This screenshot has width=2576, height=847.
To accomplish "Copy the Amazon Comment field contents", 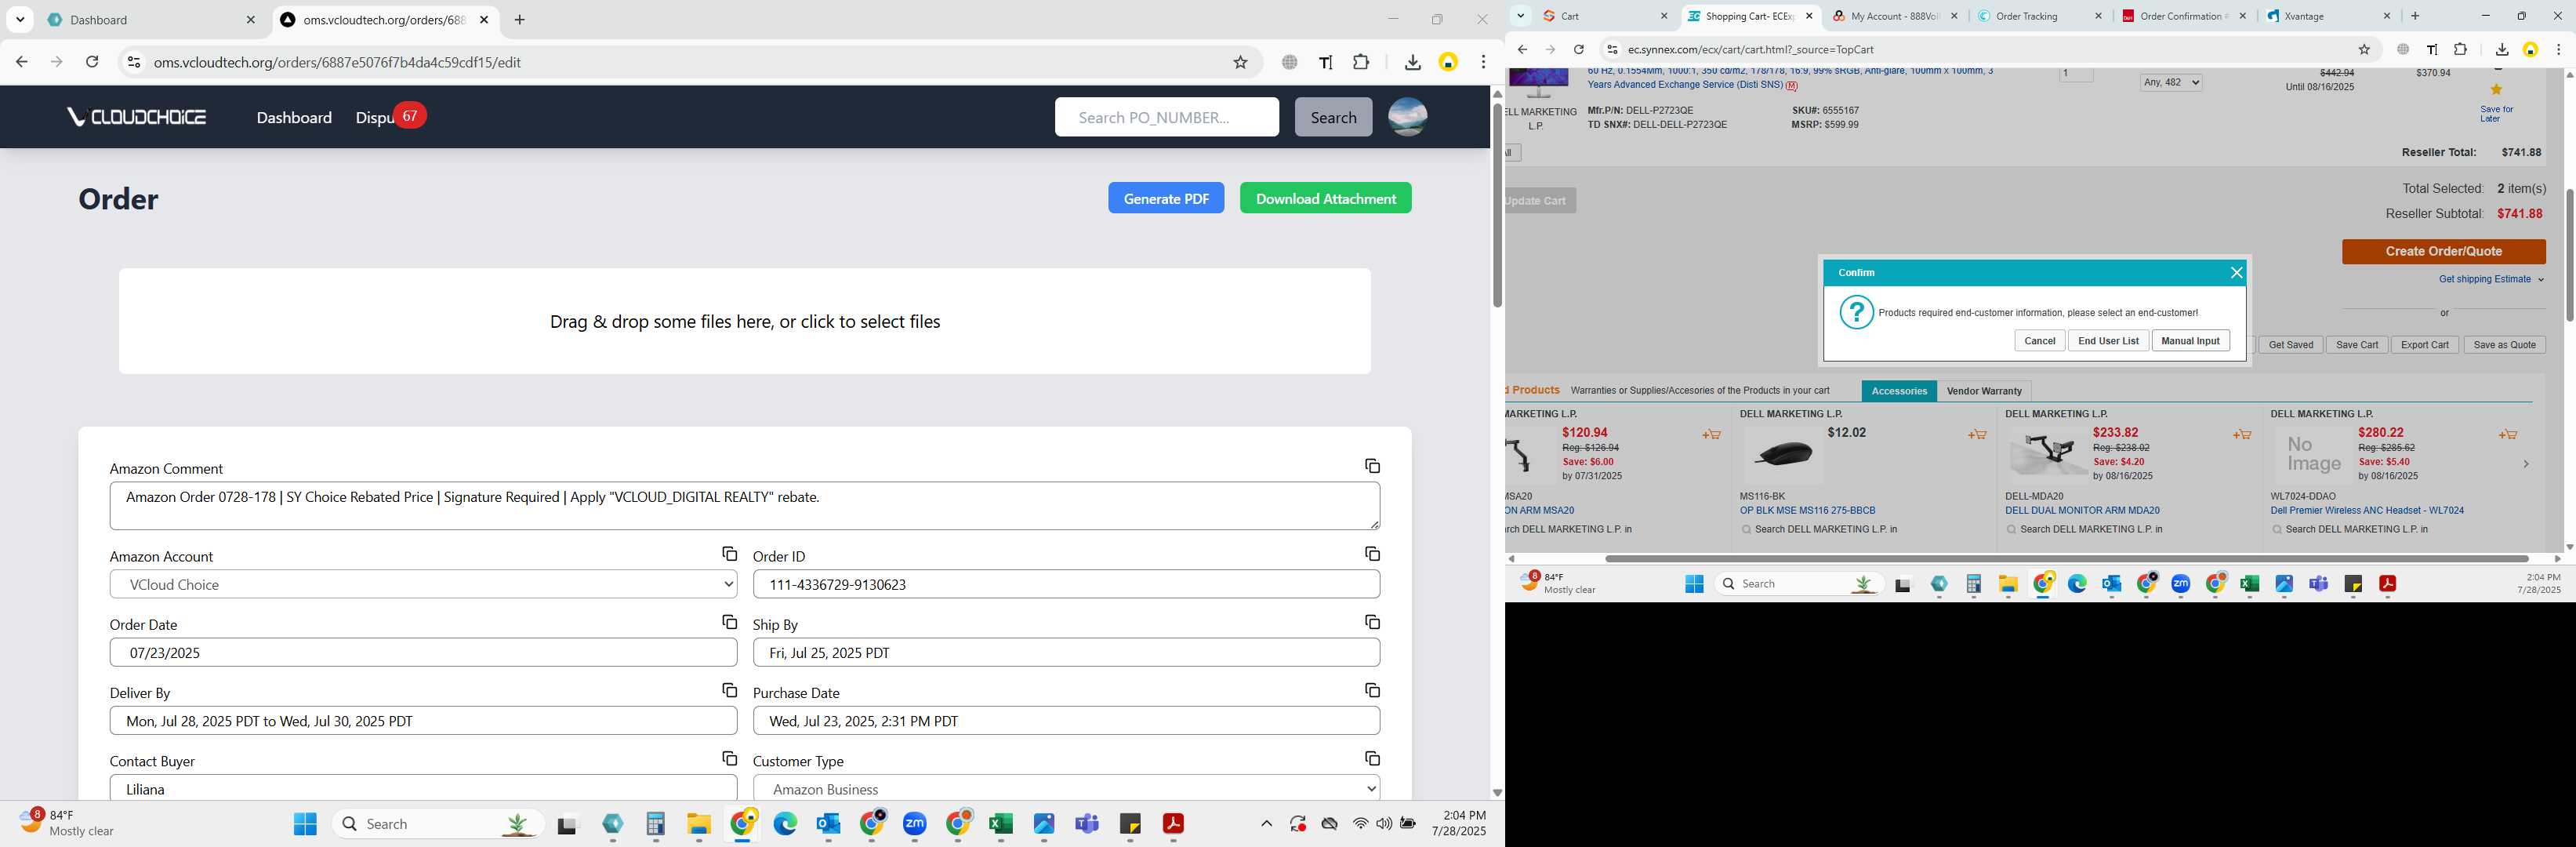I will 1372,466.
